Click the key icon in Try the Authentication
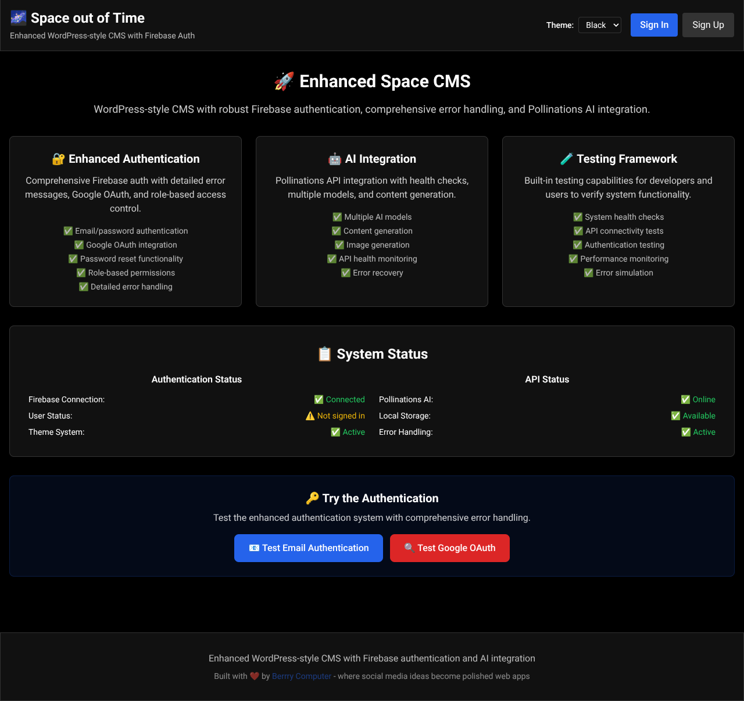This screenshot has width=744, height=701. 314,498
